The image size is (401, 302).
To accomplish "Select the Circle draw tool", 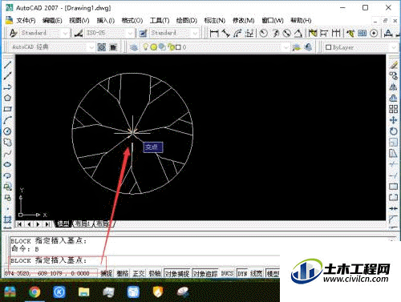I will tap(7, 131).
